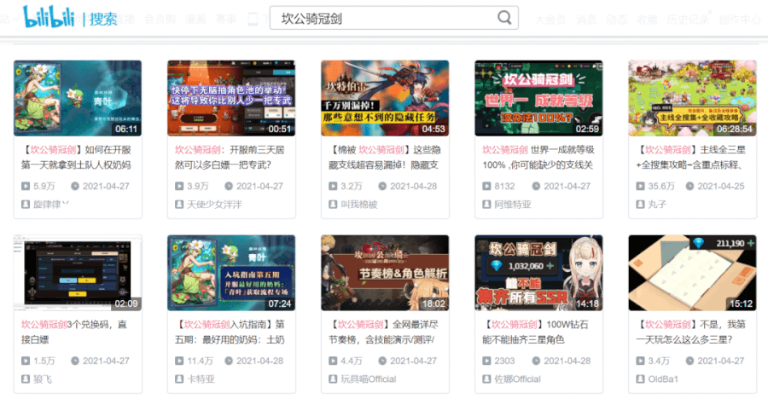Click the bilibili logo
The width and height of the screenshot is (768, 399).
51,18
